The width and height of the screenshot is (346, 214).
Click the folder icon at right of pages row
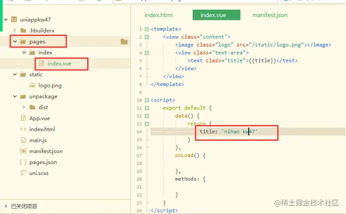124,41
